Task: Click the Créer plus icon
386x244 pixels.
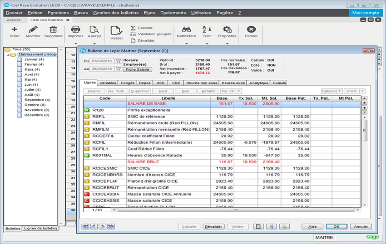Action: click(15, 29)
